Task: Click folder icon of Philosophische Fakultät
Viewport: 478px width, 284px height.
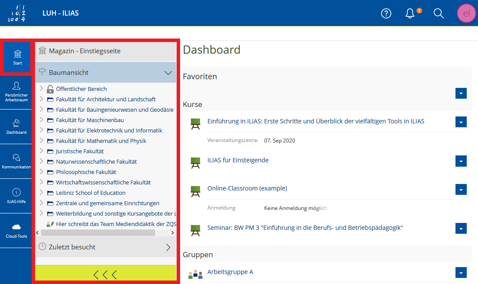Action: (50, 172)
